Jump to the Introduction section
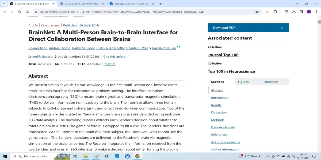This screenshot has height=160, width=321. point(220,98)
